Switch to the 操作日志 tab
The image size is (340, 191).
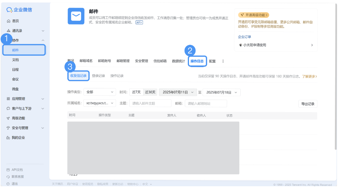click(x=197, y=61)
